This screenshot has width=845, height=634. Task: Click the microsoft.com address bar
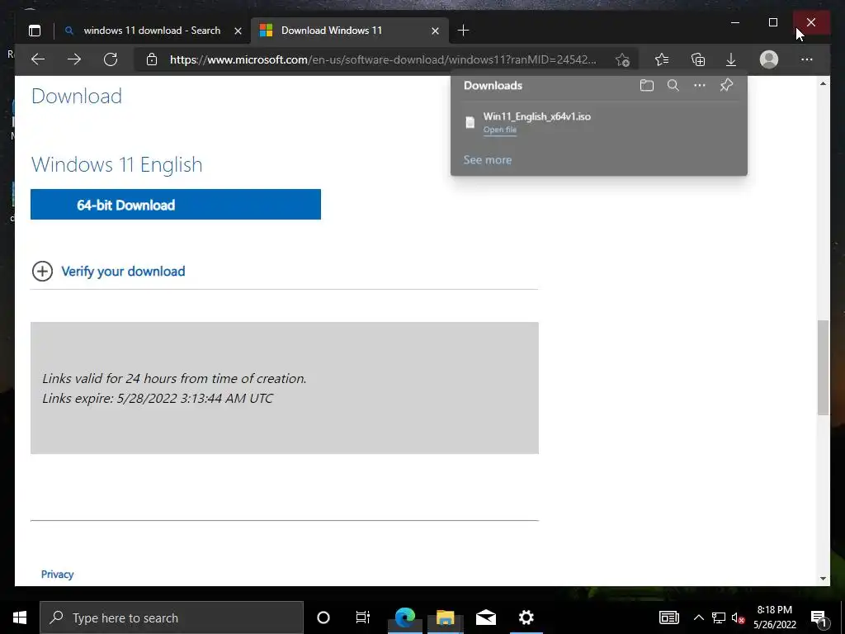[x=383, y=59]
